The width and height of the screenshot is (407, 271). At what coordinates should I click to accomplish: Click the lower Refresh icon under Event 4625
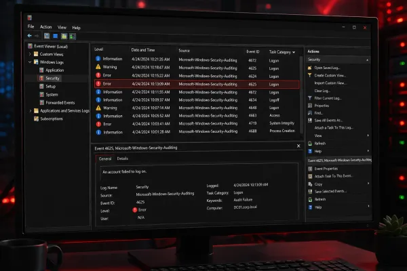310,199
